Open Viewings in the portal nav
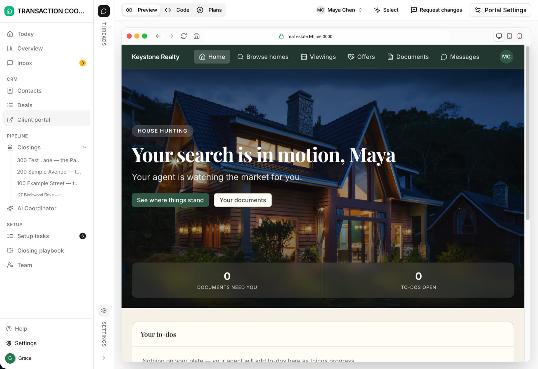This screenshot has height=369, width=538. [318, 57]
